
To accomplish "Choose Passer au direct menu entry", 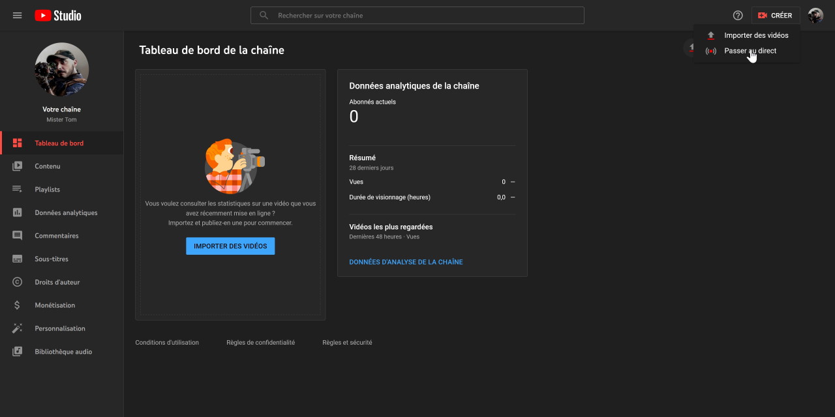I will 750,51.
